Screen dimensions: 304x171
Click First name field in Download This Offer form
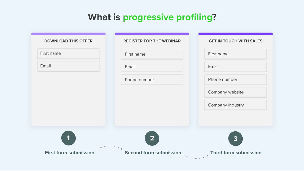point(68,54)
